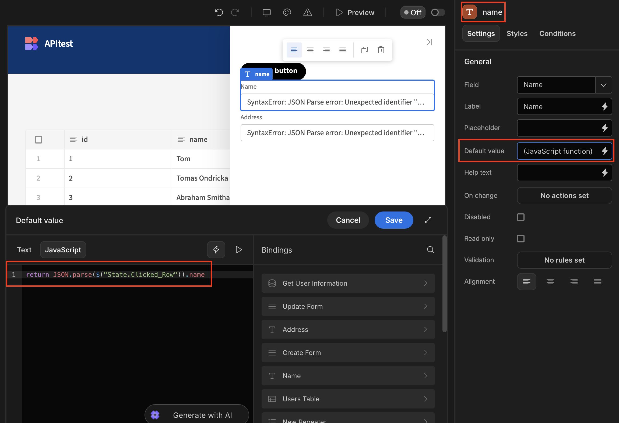Click the screen size device icon
Screen dimensions: 619x423
(266, 12)
